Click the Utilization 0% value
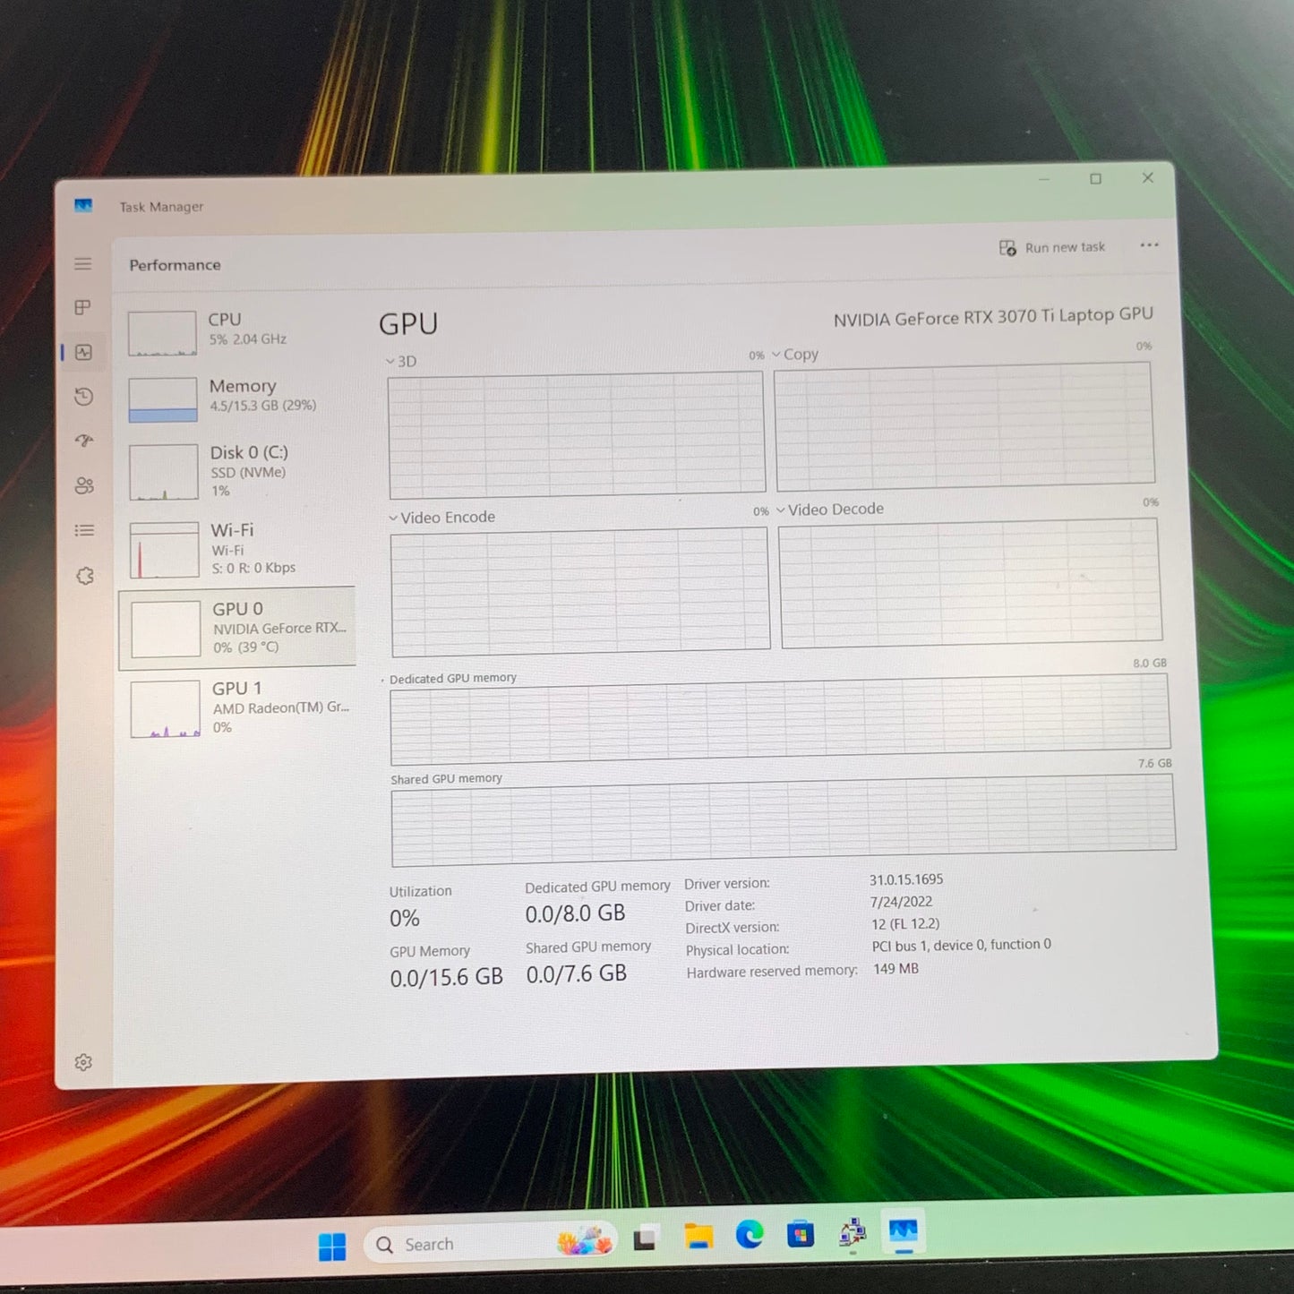Image resolution: width=1294 pixels, height=1294 pixels. point(404,919)
